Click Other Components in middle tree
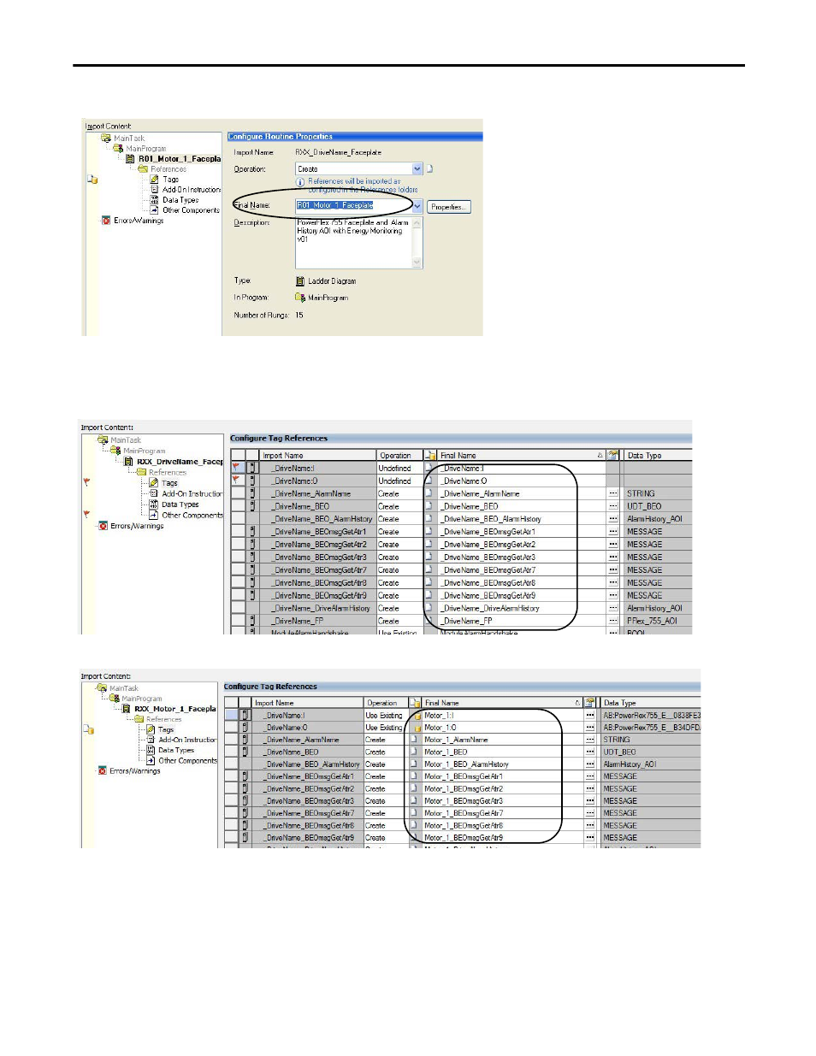The image size is (816, 1056). tap(192, 516)
